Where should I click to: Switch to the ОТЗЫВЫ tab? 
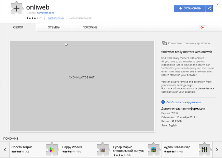54,27
